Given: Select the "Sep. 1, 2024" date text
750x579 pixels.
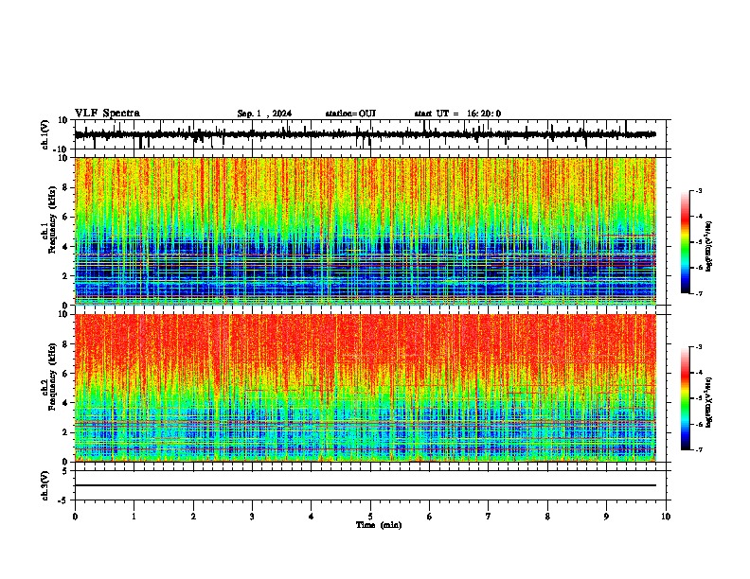Looking at the screenshot, I should (264, 114).
